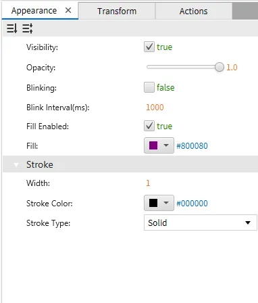Click the expand/collapse categories list icon
Viewport: 258px width, 303px height.
pos(28,28)
